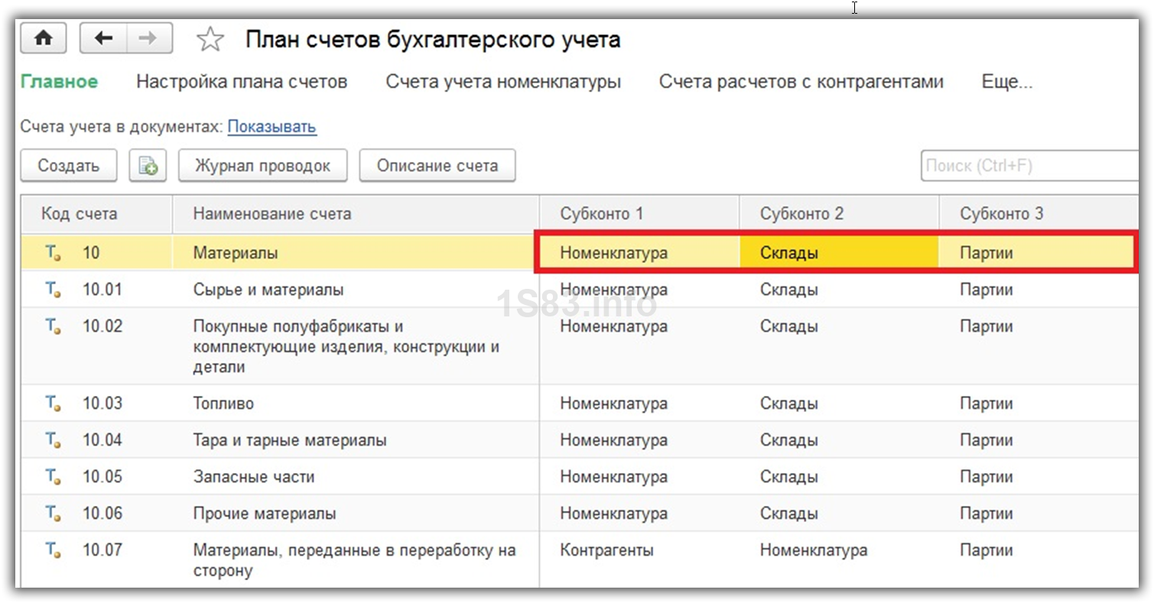
Task: Go forward with the right arrow
Action: point(149,39)
